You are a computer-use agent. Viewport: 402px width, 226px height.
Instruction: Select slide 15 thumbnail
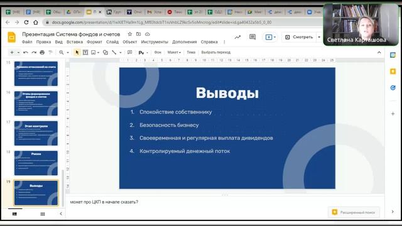(36, 73)
